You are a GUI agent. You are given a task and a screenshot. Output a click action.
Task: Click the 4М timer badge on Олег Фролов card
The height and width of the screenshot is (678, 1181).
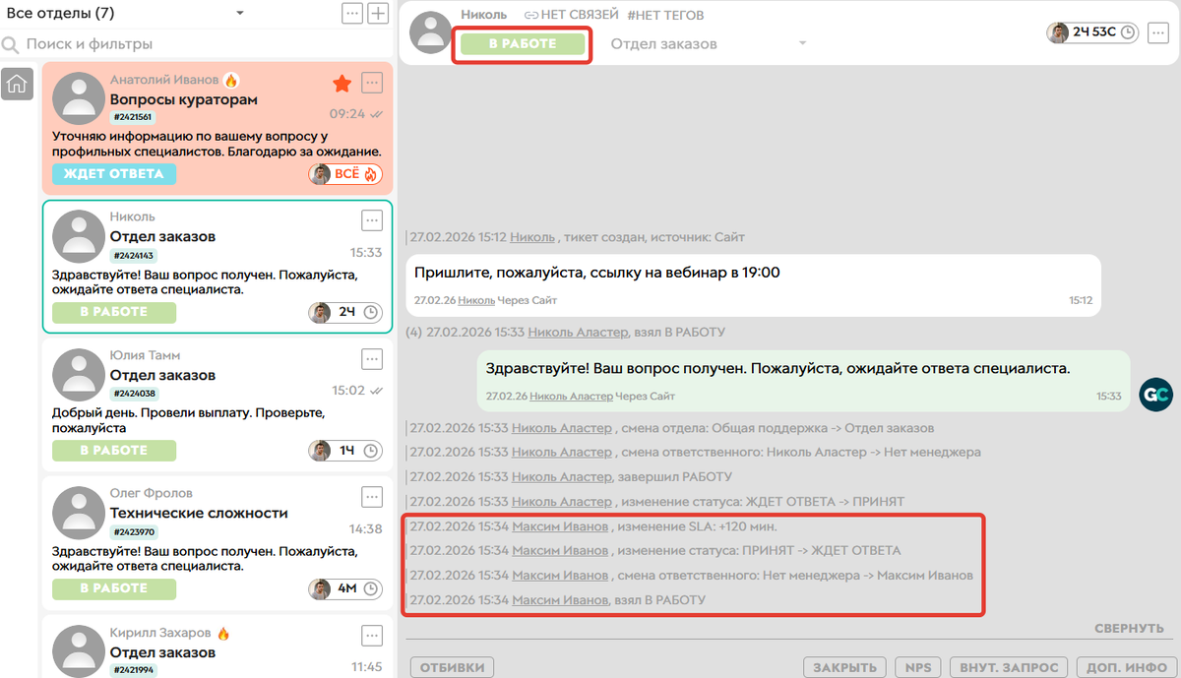click(x=345, y=589)
